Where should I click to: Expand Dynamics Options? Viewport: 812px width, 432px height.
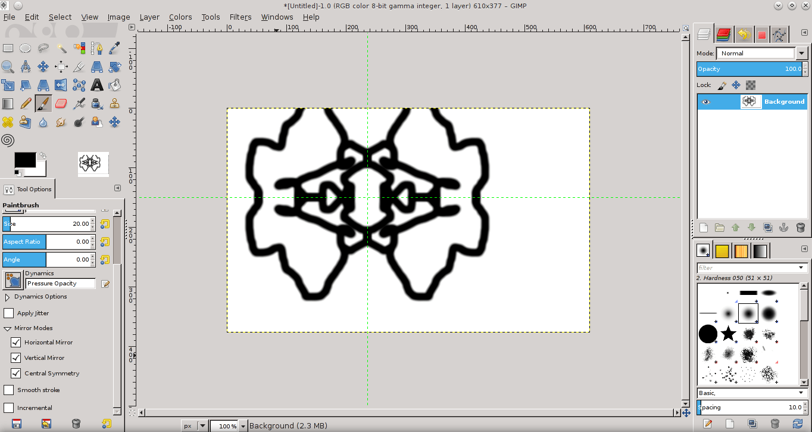8,296
